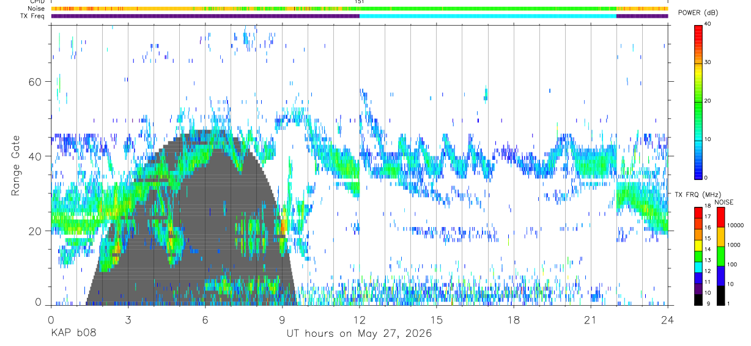Click the 12 tick on the UT hours axis
751x346 pixels.
coord(360,320)
